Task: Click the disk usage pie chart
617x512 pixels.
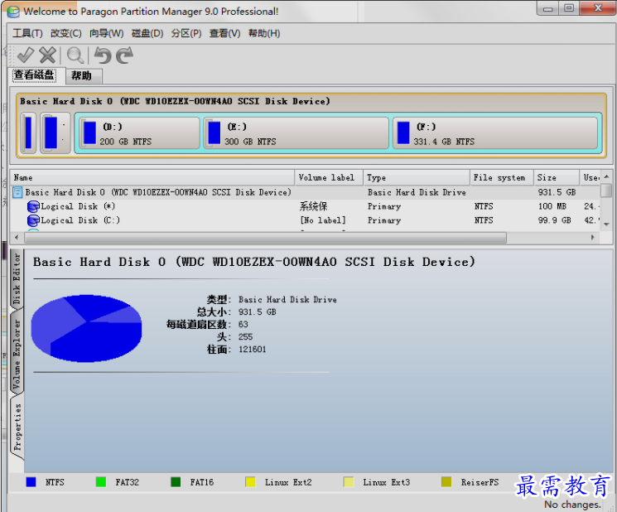Action: (x=87, y=328)
